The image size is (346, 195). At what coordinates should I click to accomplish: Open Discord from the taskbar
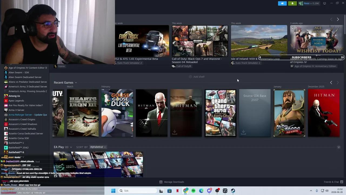click(x=209, y=191)
